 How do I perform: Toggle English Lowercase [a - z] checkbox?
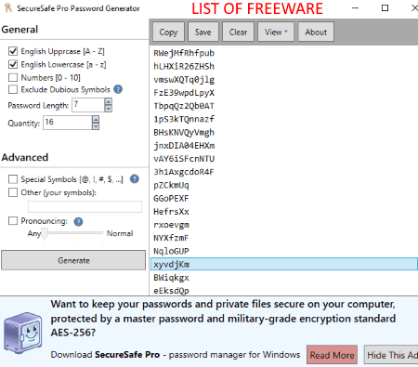click(13, 64)
